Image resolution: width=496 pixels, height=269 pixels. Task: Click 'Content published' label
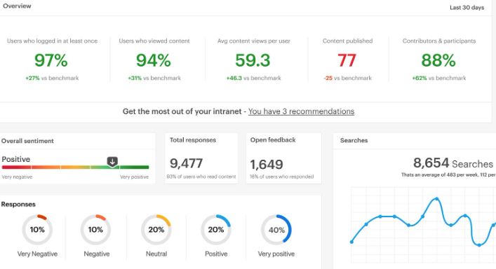(348, 41)
